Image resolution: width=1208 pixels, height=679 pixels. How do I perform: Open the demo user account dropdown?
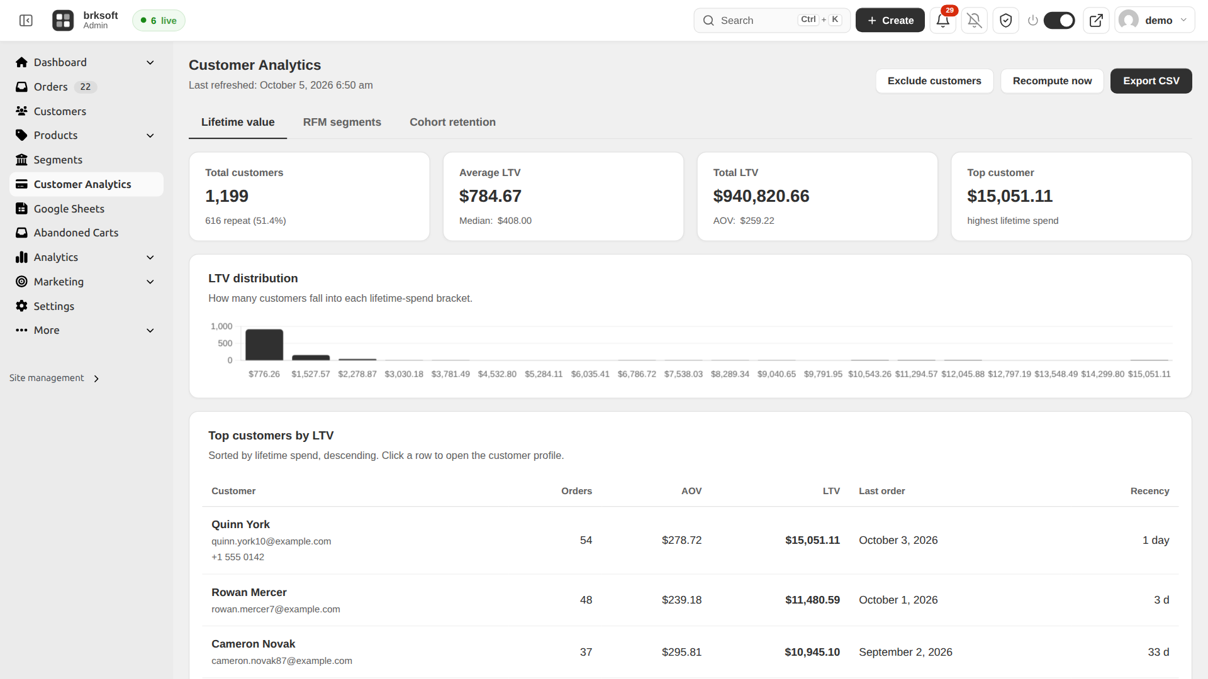[1155, 20]
